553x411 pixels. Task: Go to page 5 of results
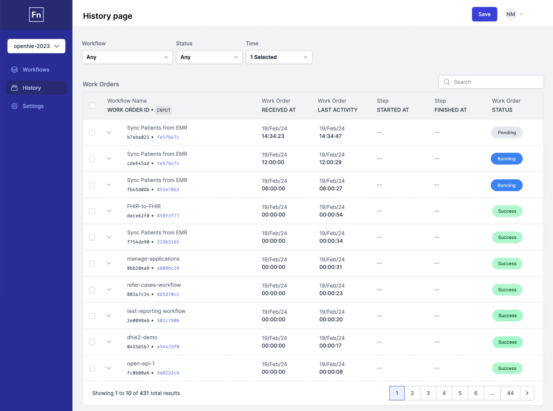click(x=460, y=393)
